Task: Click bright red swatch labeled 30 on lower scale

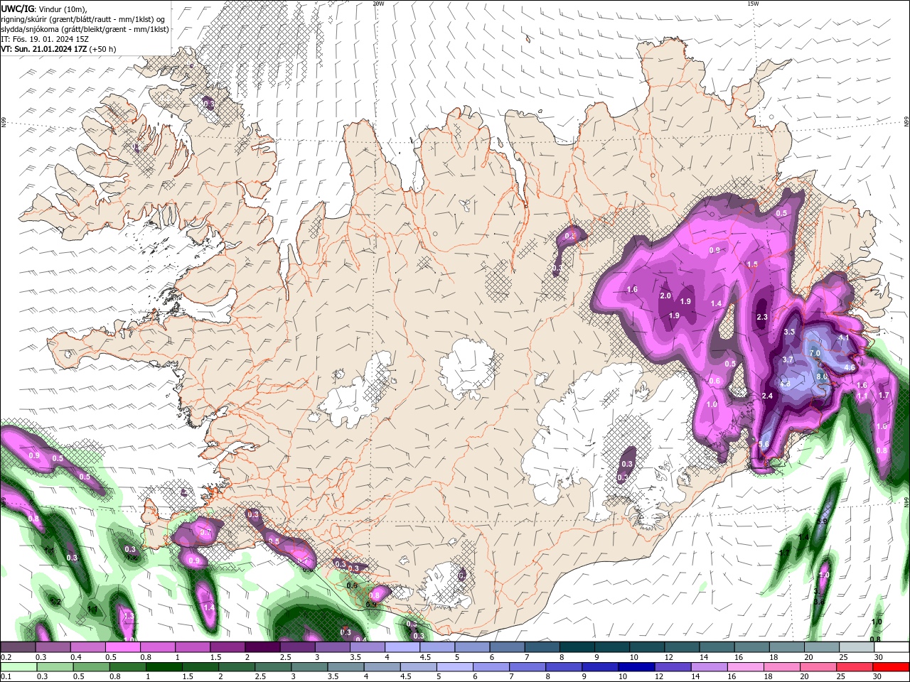Action: click(890, 667)
